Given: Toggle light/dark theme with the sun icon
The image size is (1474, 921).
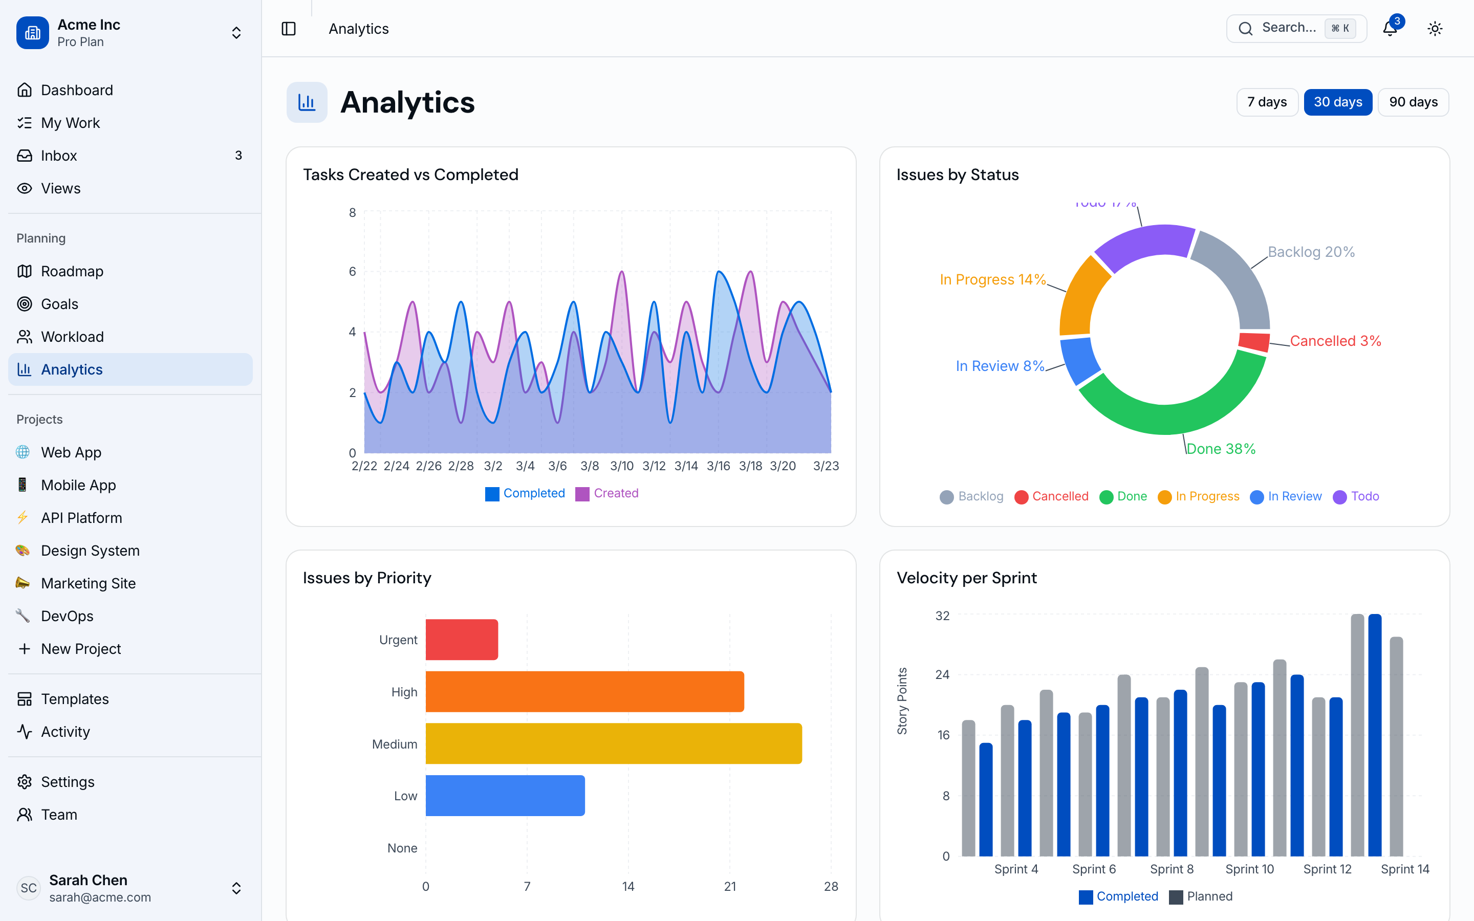Looking at the screenshot, I should (1435, 28).
